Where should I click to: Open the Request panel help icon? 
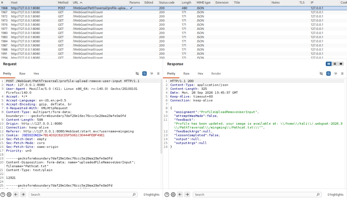(3, 195)
